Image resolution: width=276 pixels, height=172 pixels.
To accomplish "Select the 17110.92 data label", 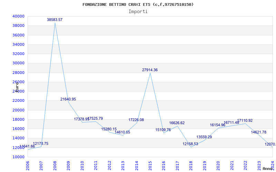I will click(245, 121).
